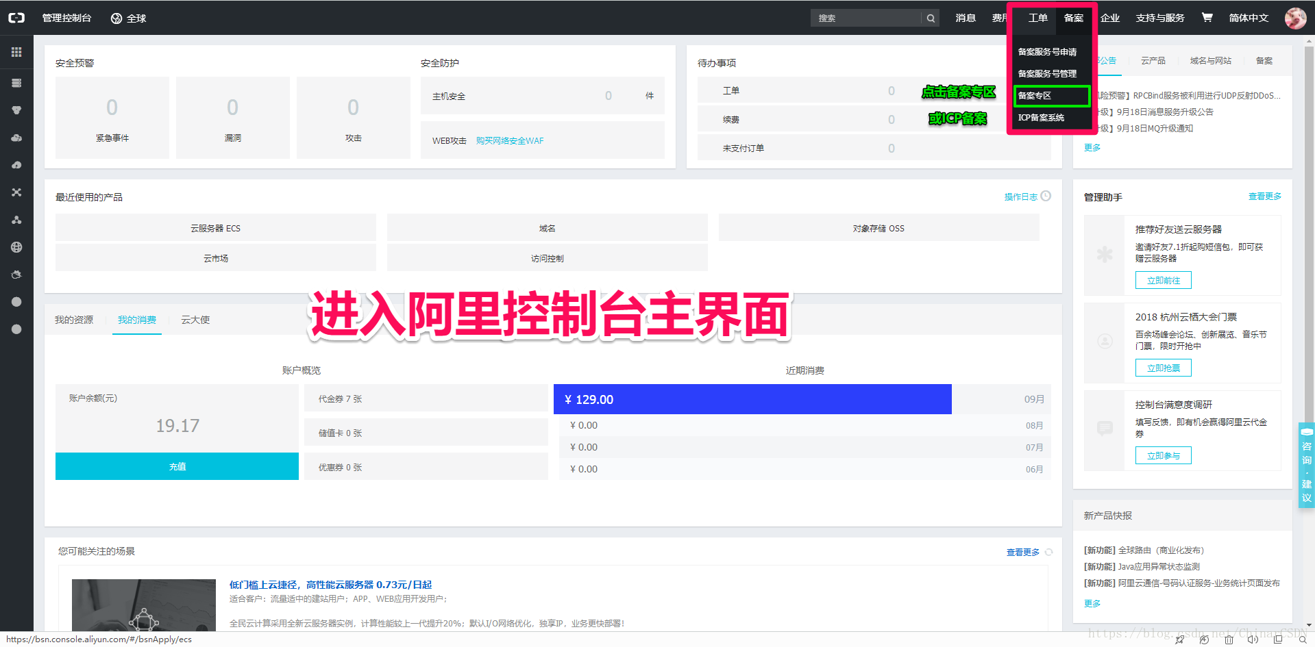Expand the 企业 menu
The image size is (1315, 647).
[1109, 18]
